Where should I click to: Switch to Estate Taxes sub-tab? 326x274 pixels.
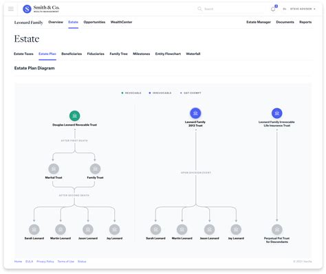point(23,54)
